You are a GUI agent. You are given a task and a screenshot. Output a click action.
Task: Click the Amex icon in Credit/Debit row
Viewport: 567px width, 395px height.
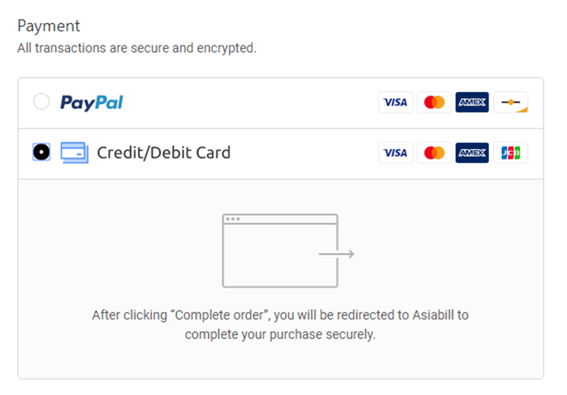coord(472,153)
